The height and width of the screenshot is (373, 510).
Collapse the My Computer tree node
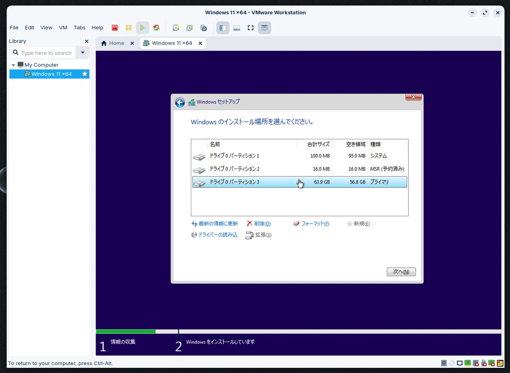coord(14,65)
